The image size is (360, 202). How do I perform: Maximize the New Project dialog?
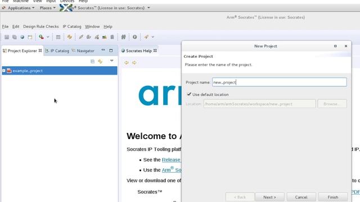click(x=335, y=46)
